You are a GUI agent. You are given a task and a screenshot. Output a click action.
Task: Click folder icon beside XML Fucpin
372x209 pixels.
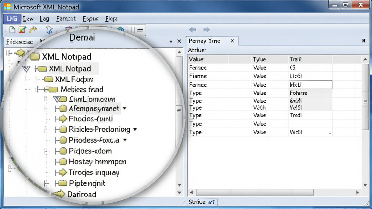point(49,79)
